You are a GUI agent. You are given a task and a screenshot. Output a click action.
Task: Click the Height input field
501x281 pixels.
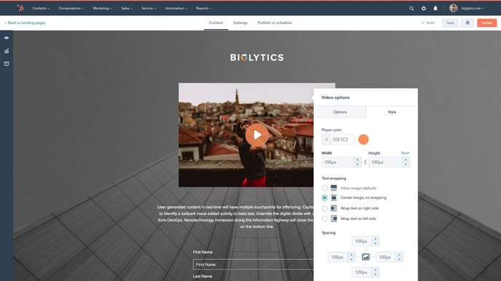(386, 162)
